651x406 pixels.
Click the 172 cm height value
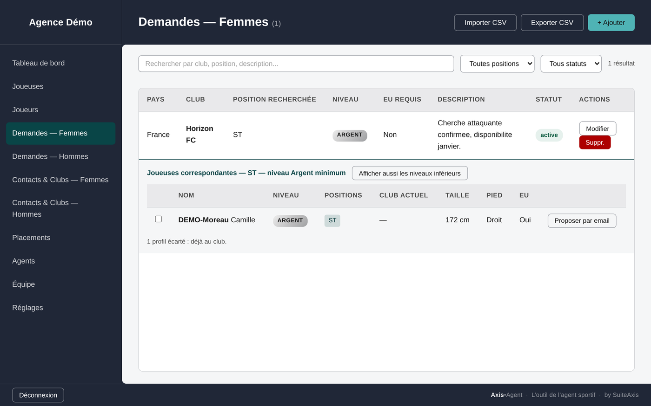pos(458,220)
